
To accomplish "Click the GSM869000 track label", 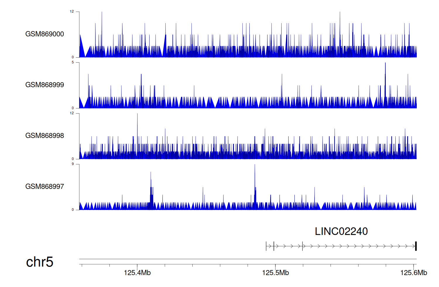I will [44, 34].
